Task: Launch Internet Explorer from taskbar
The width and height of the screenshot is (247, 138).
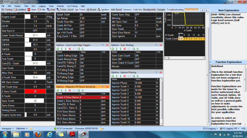Action: pyautogui.click(x=50, y=134)
